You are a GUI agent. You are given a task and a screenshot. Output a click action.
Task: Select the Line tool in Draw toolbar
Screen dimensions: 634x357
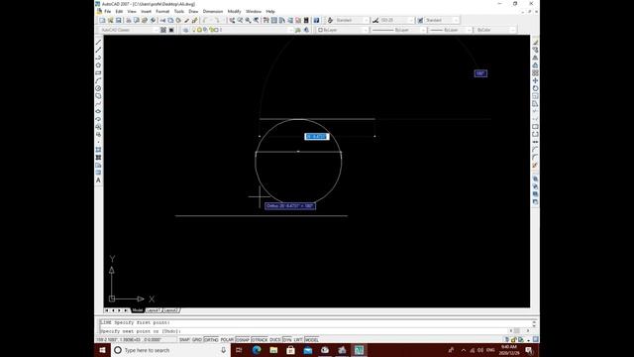pyautogui.click(x=98, y=42)
